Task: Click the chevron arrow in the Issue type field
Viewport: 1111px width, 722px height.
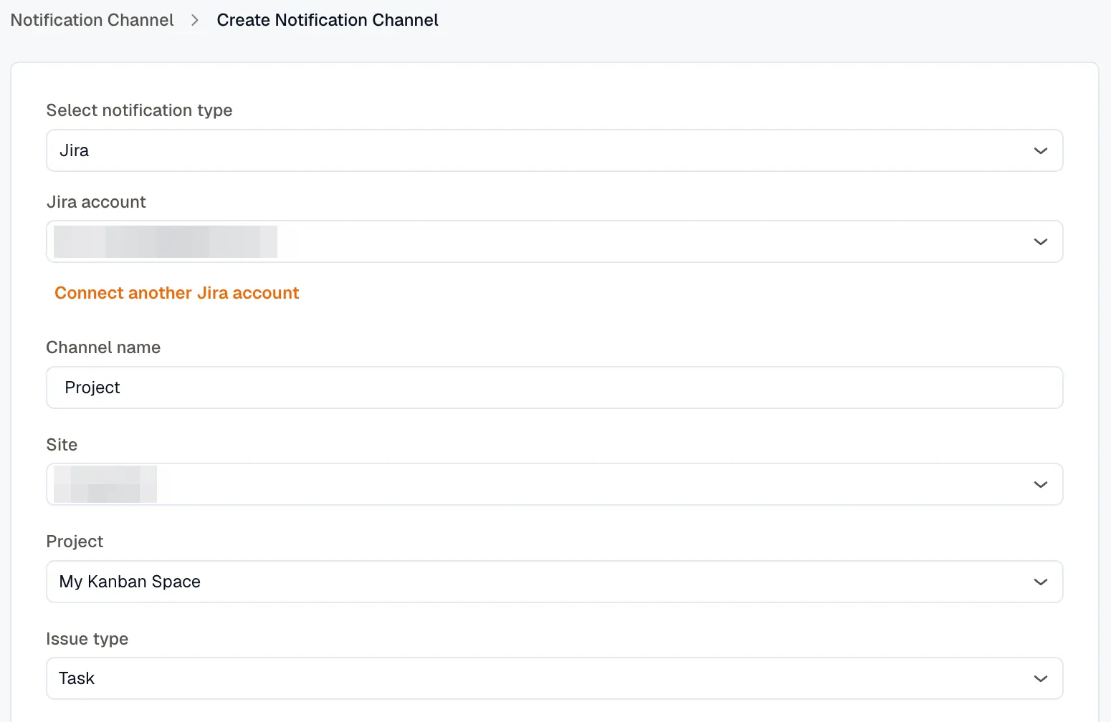Action: tap(1041, 678)
